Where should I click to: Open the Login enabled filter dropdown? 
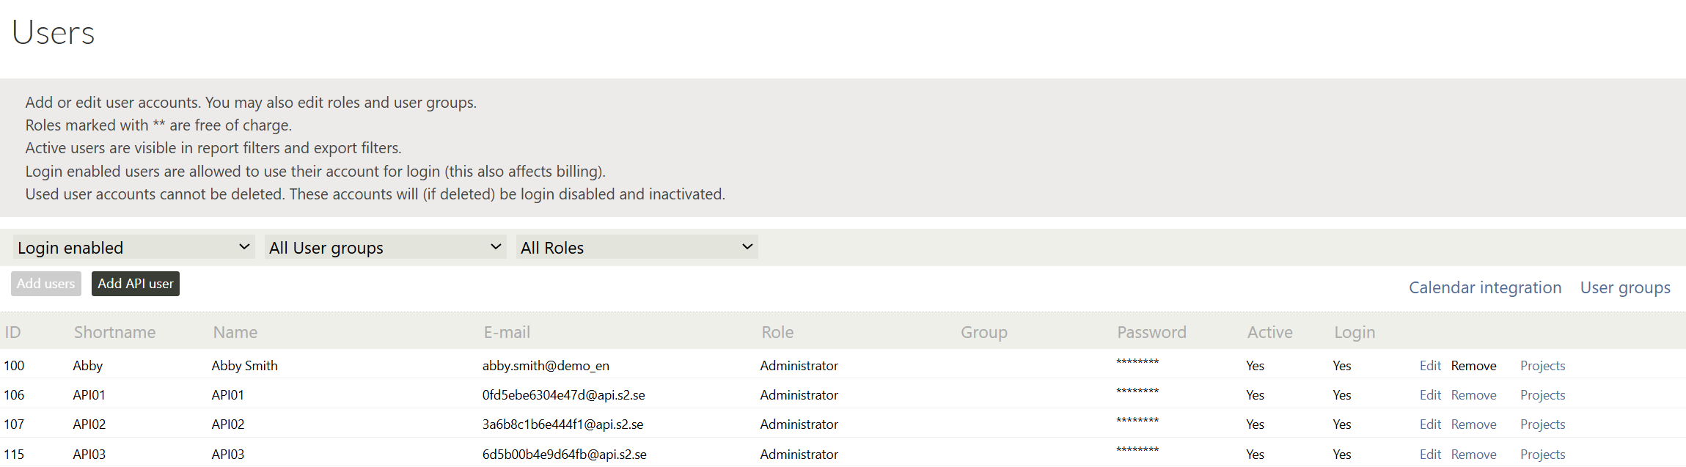(x=133, y=248)
